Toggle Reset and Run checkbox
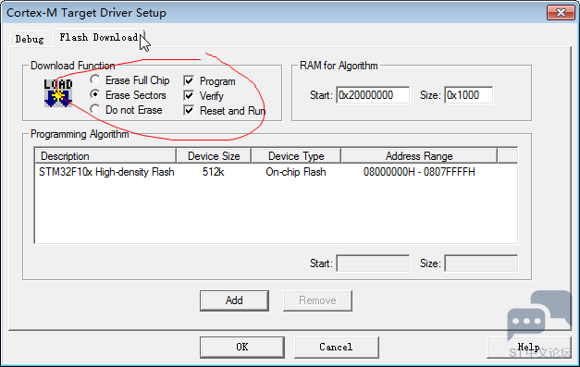This screenshot has height=367, width=580. point(189,110)
